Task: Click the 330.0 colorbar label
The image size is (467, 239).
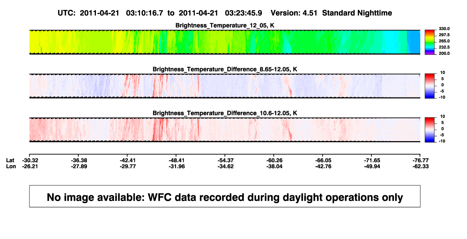Action: tap(445, 29)
